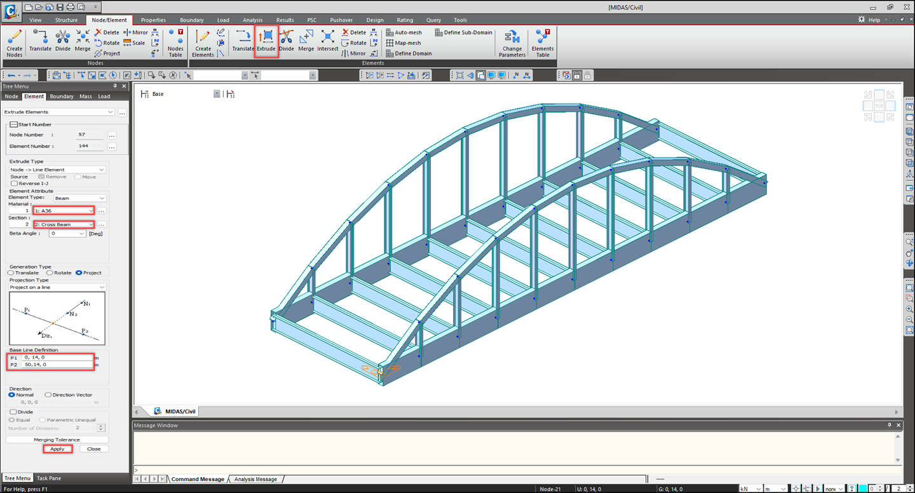Click the Extrude elements tool
This screenshot has height=493, width=915.
pyautogui.click(x=266, y=41)
